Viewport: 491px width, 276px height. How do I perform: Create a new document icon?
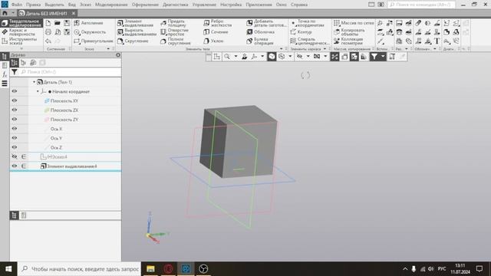(x=48, y=23)
